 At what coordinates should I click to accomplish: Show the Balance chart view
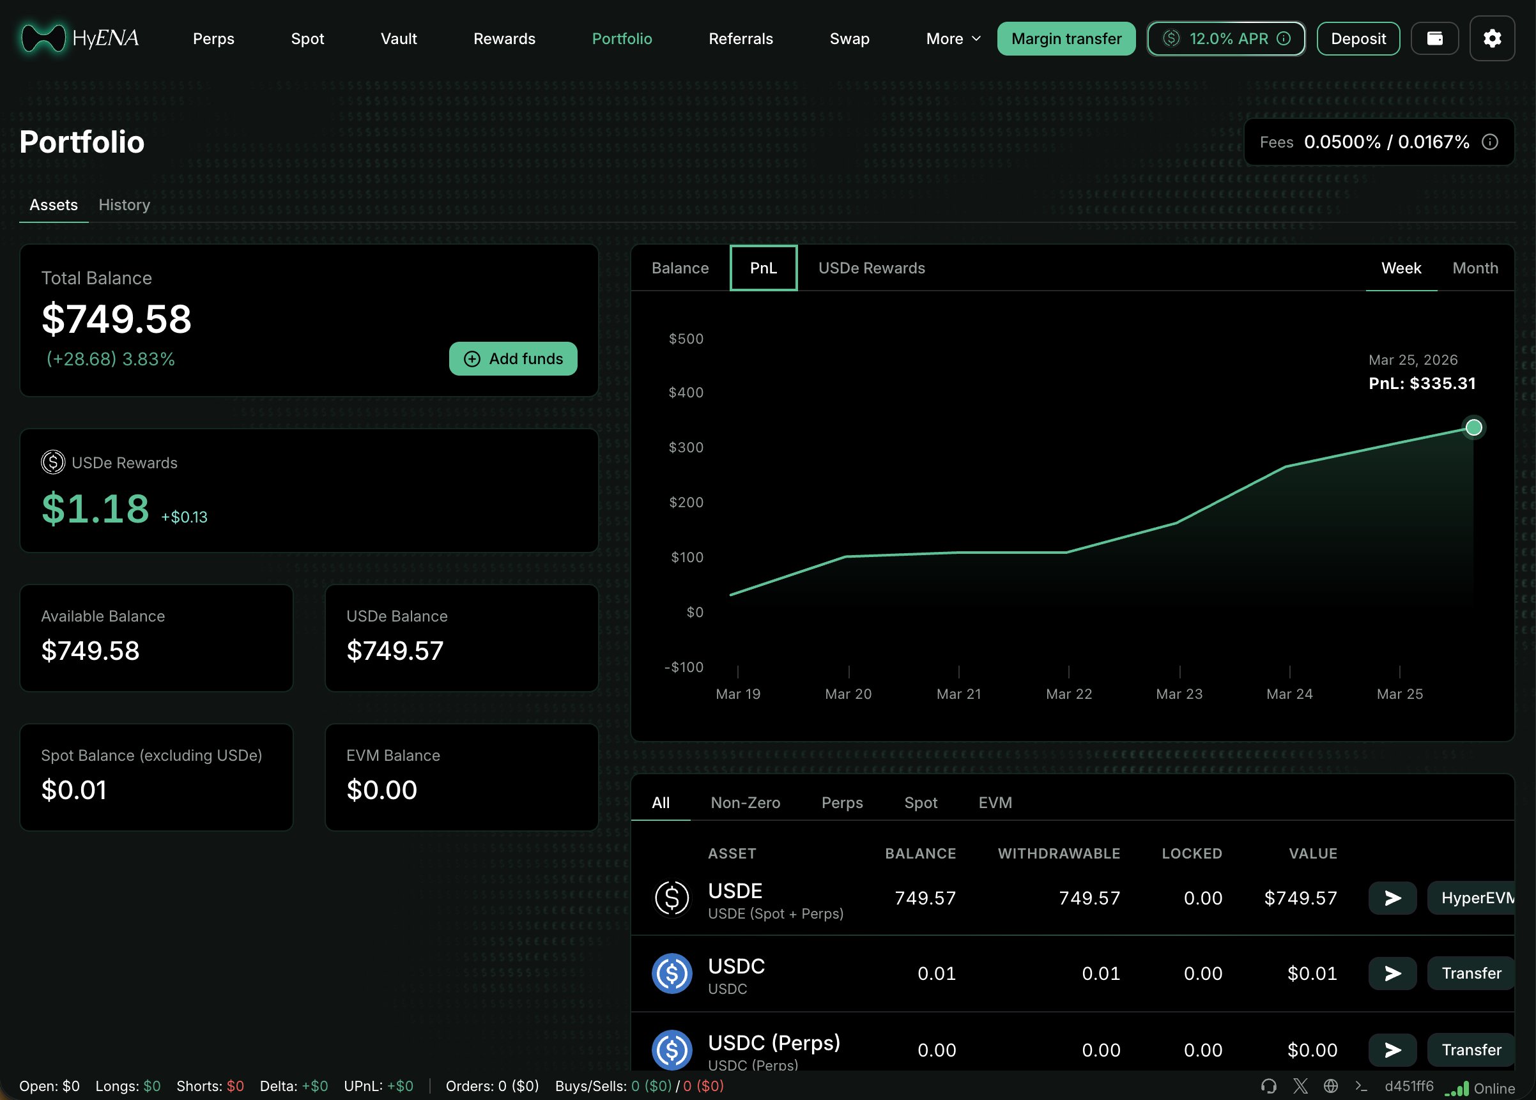(679, 268)
